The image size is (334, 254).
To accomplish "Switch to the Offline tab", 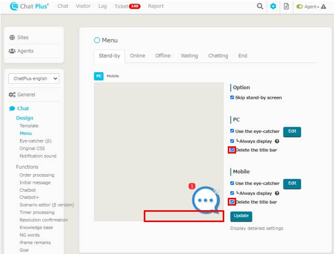I will 163,56.
